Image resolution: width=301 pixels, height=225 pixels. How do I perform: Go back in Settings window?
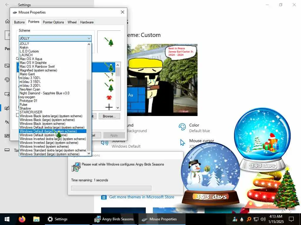pos(7,5)
